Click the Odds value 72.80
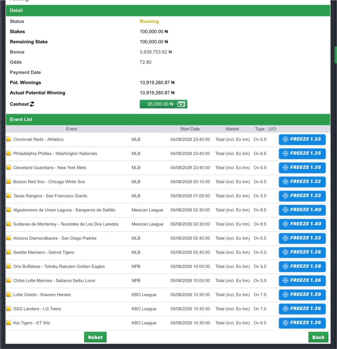The image size is (337, 349). pos(146,62)
